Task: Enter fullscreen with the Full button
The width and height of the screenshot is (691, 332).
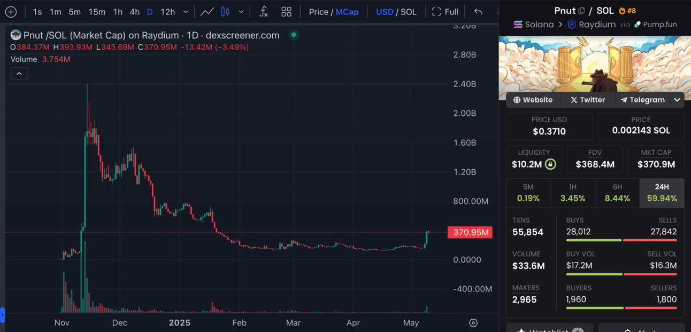Action: coord(445,12)
